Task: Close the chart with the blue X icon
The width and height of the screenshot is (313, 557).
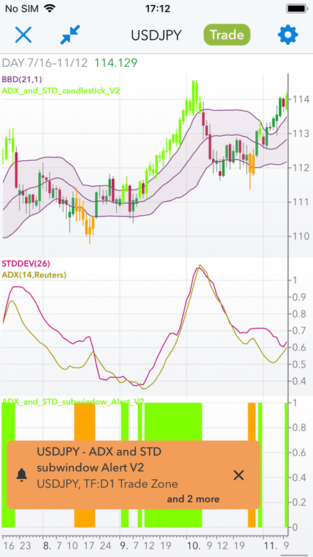Action: (24, 35)
